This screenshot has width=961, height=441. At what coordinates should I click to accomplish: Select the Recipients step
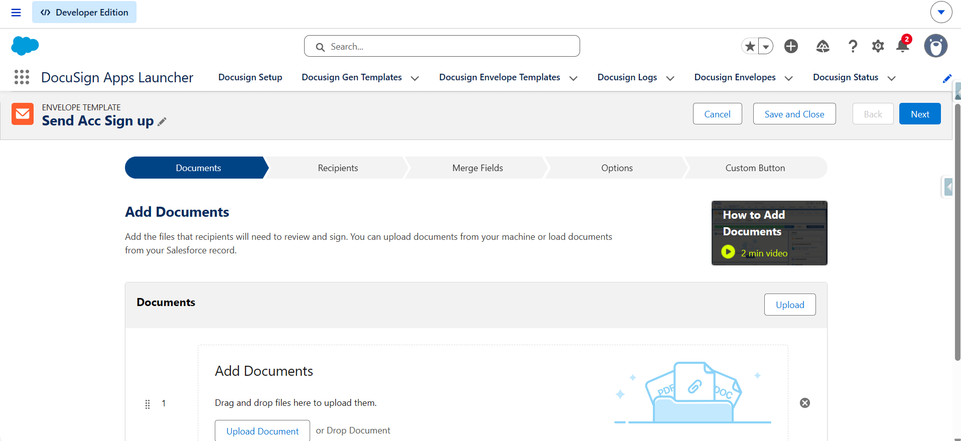click(338, 168)
